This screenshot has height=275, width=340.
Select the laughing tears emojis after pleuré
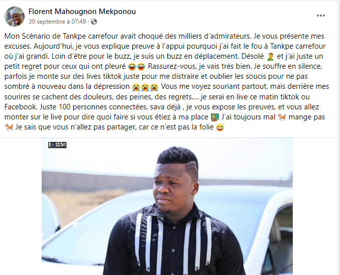(137, 67)
